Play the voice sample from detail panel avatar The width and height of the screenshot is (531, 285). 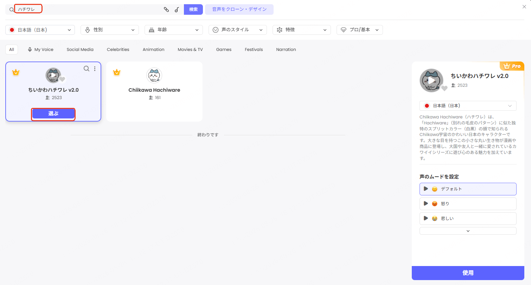coord(431,80)
